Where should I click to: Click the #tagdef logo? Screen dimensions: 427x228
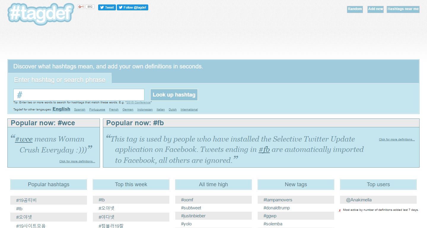point(41,13)
